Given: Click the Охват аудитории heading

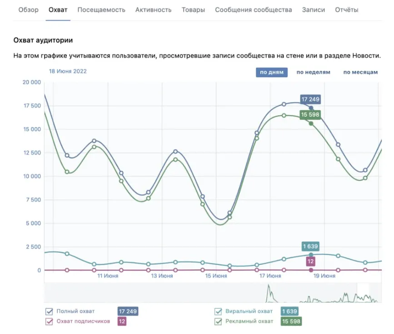Looking at the screenshot, I should pos(43,40).
